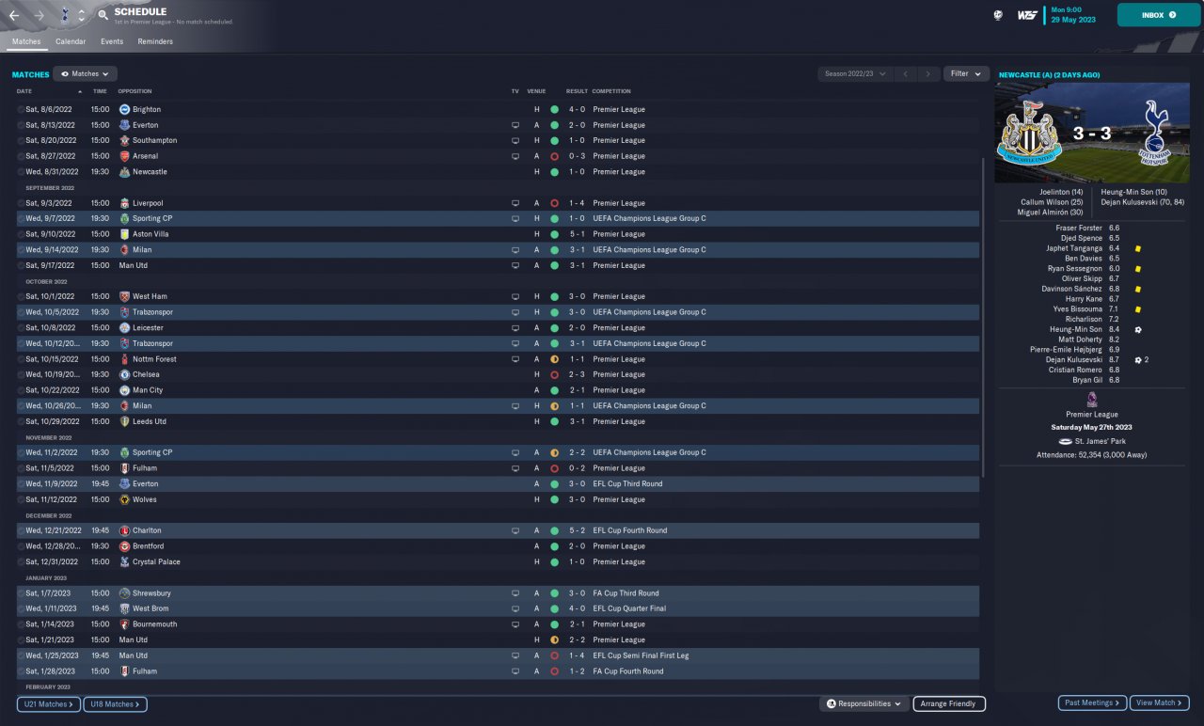Click the View Match button

tap(1160, 702)
